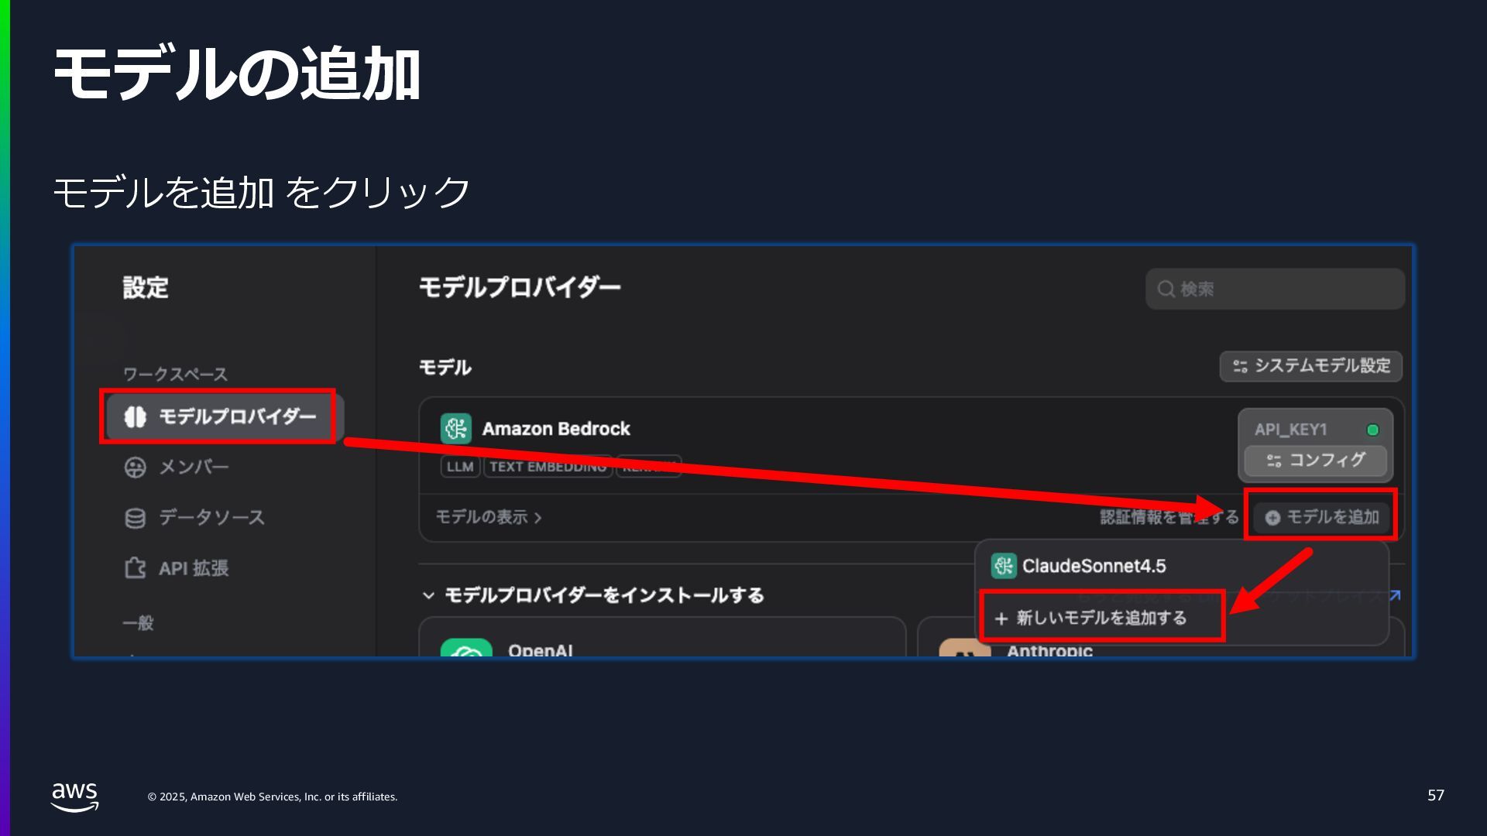Click the システムモデル設定 button
1487x836 pixels.
tap(1310, 366)
